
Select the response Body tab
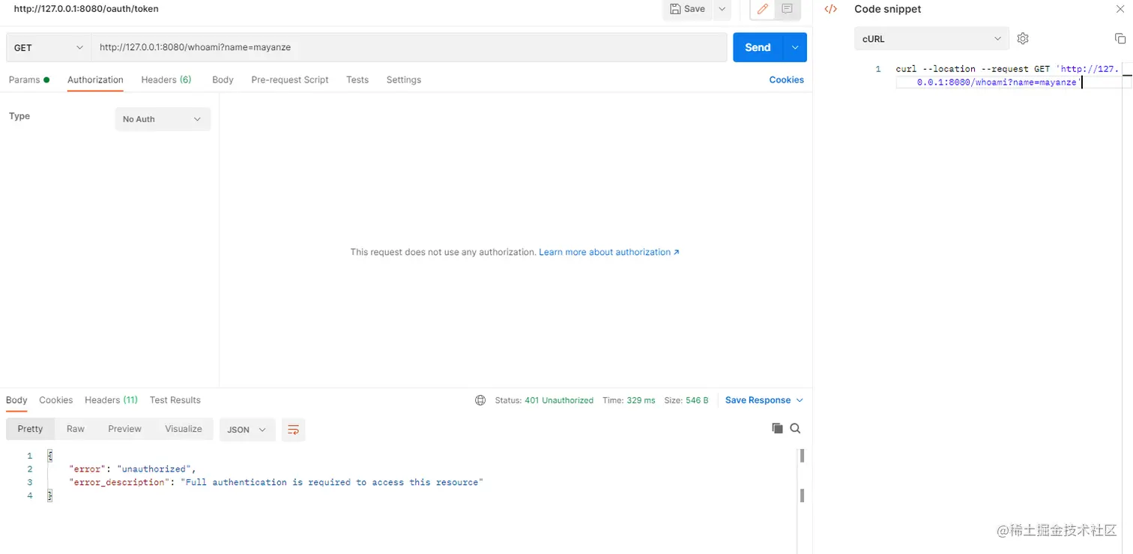[16, 400]
